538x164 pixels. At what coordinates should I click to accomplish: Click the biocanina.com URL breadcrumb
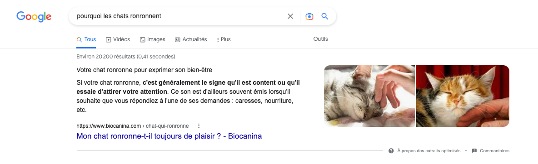point(132,125)
